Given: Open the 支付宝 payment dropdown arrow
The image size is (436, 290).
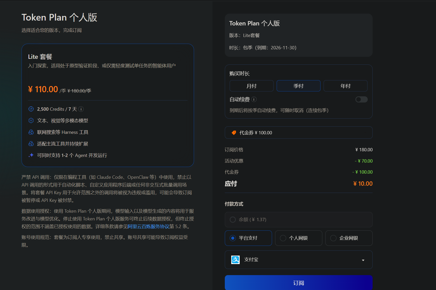Looking at the screenshot, I should coord(363,260).
